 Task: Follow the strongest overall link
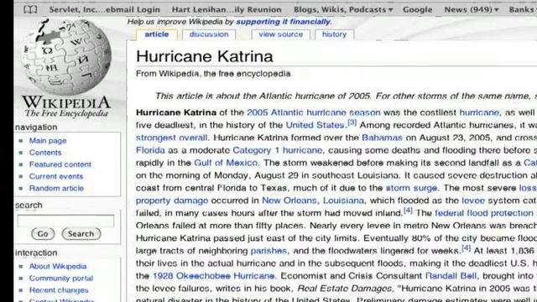pos(171,138)
